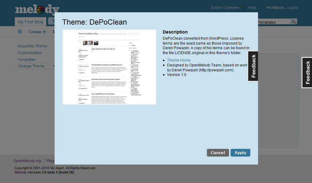Click the Theme: DePoClean dialog title
Image resolution: width=312 pixels, height=183 pixels.
(x=95, y=22)
